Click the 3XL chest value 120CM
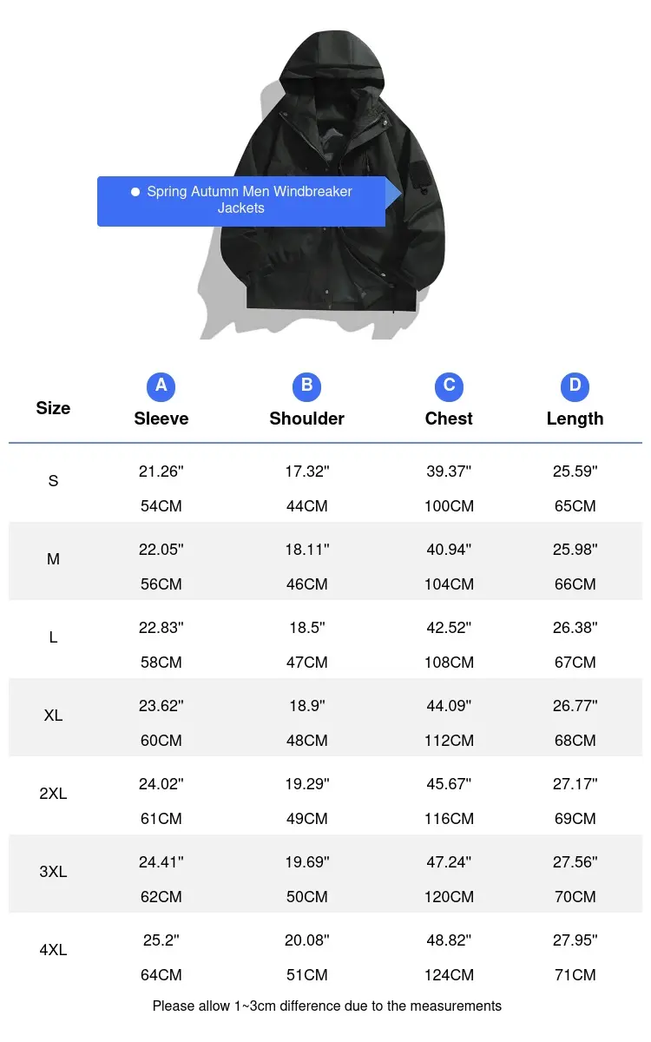This screenshot has width=651, height=1042. coord(449,897)
